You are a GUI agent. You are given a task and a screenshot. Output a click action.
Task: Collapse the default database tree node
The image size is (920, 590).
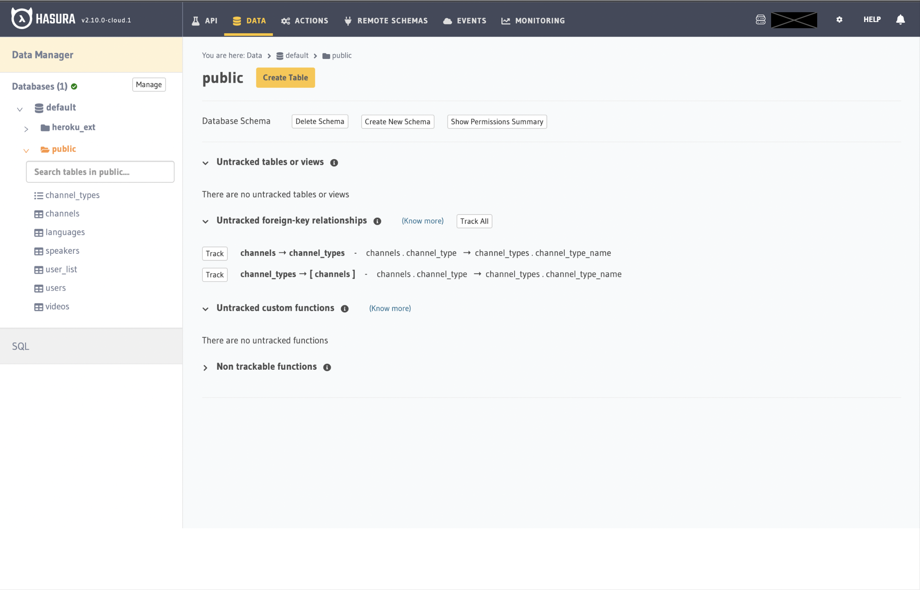(x=20, y=109)
